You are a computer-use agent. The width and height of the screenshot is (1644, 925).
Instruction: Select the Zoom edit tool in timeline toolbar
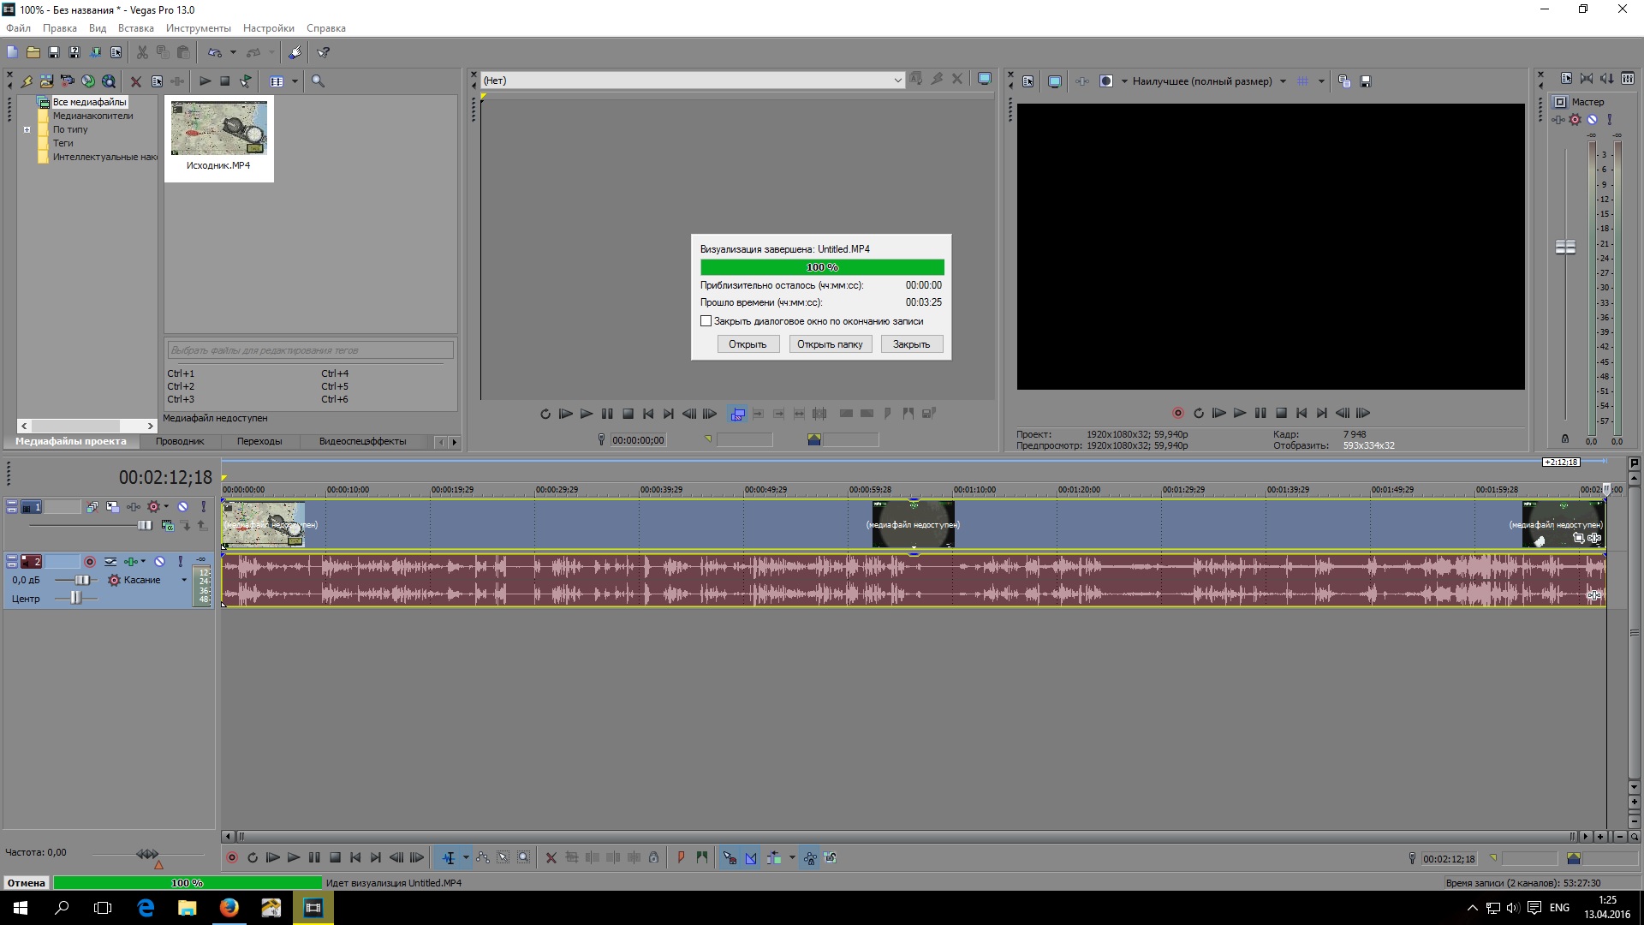coord(524,857)
